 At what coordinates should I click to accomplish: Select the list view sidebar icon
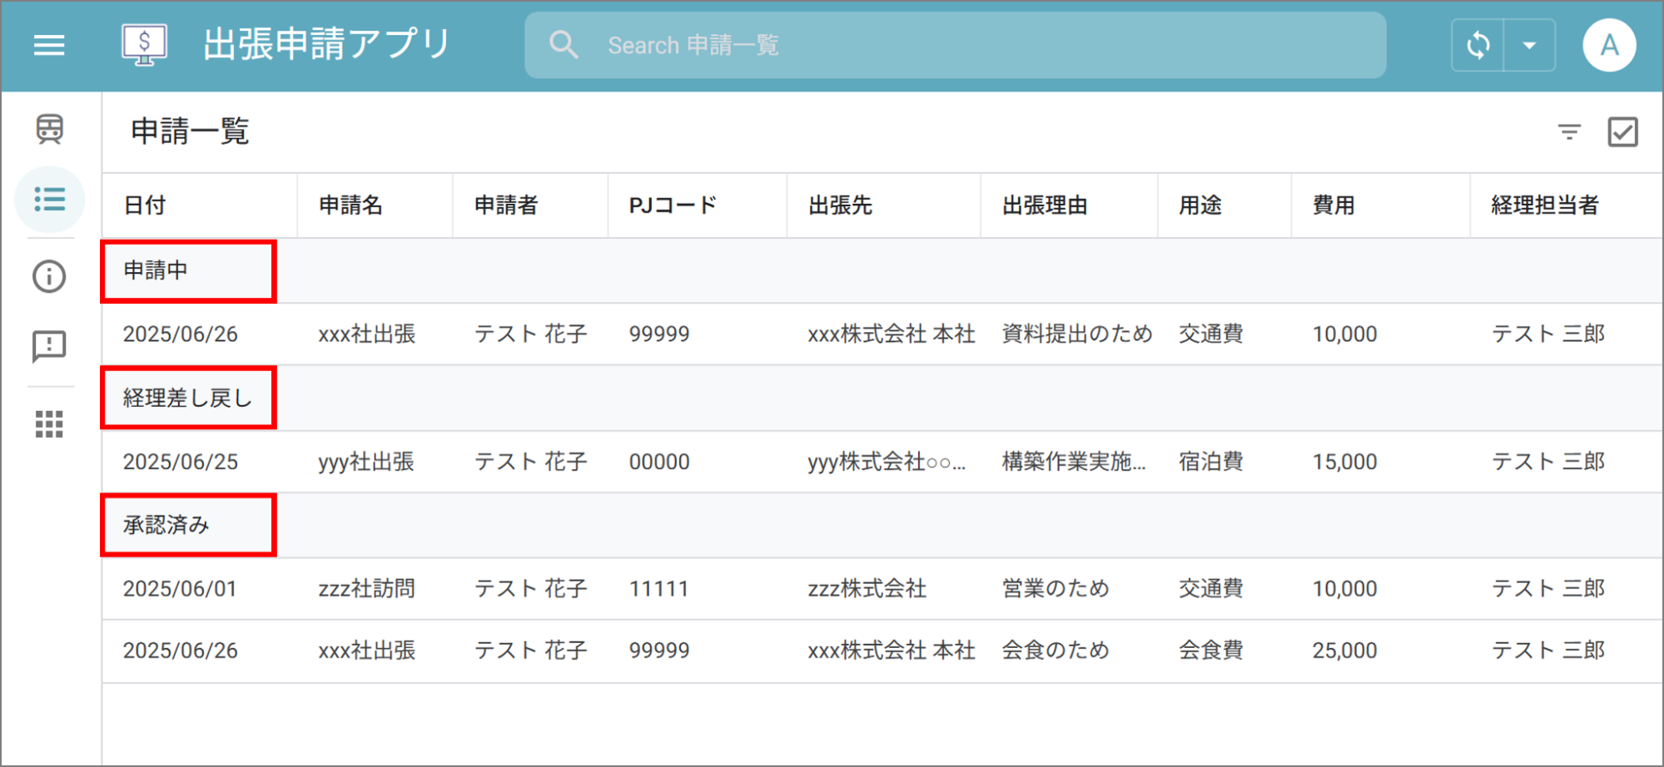pyautogui.click(x=49, y=200)
